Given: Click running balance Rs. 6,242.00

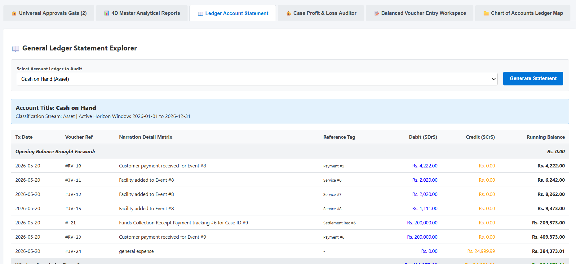Looking at the screenshot, I should tap(551, 180).
